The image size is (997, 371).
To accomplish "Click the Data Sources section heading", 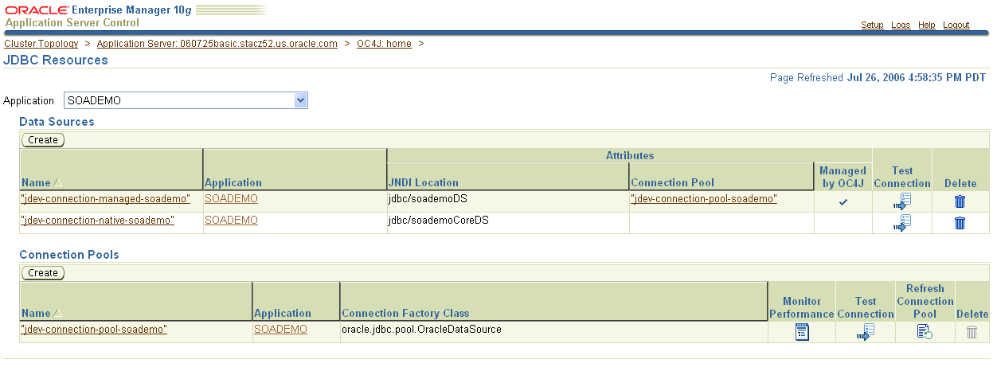I will tap(57, 122).
